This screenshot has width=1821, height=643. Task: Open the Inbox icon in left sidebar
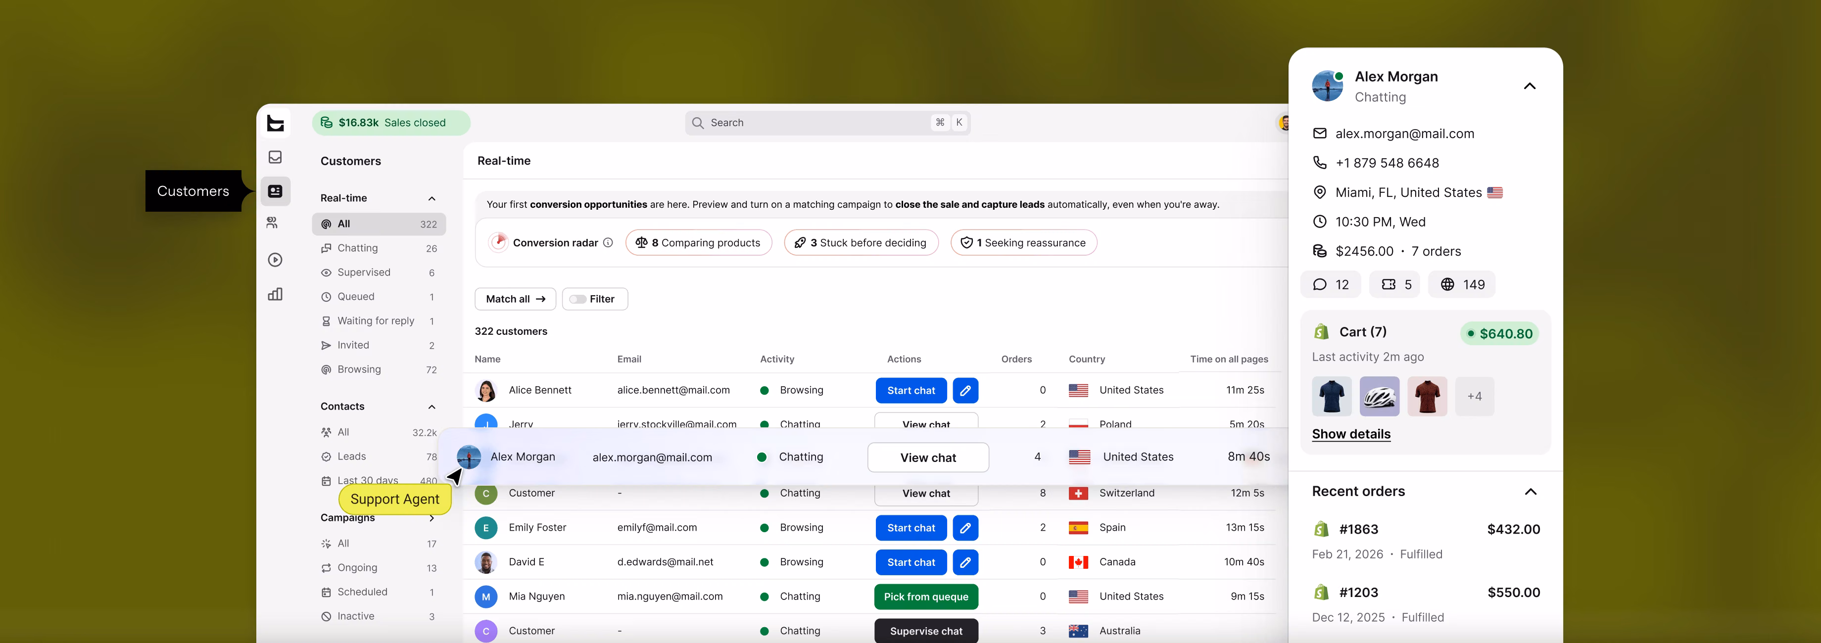click(x=275, y=157)
